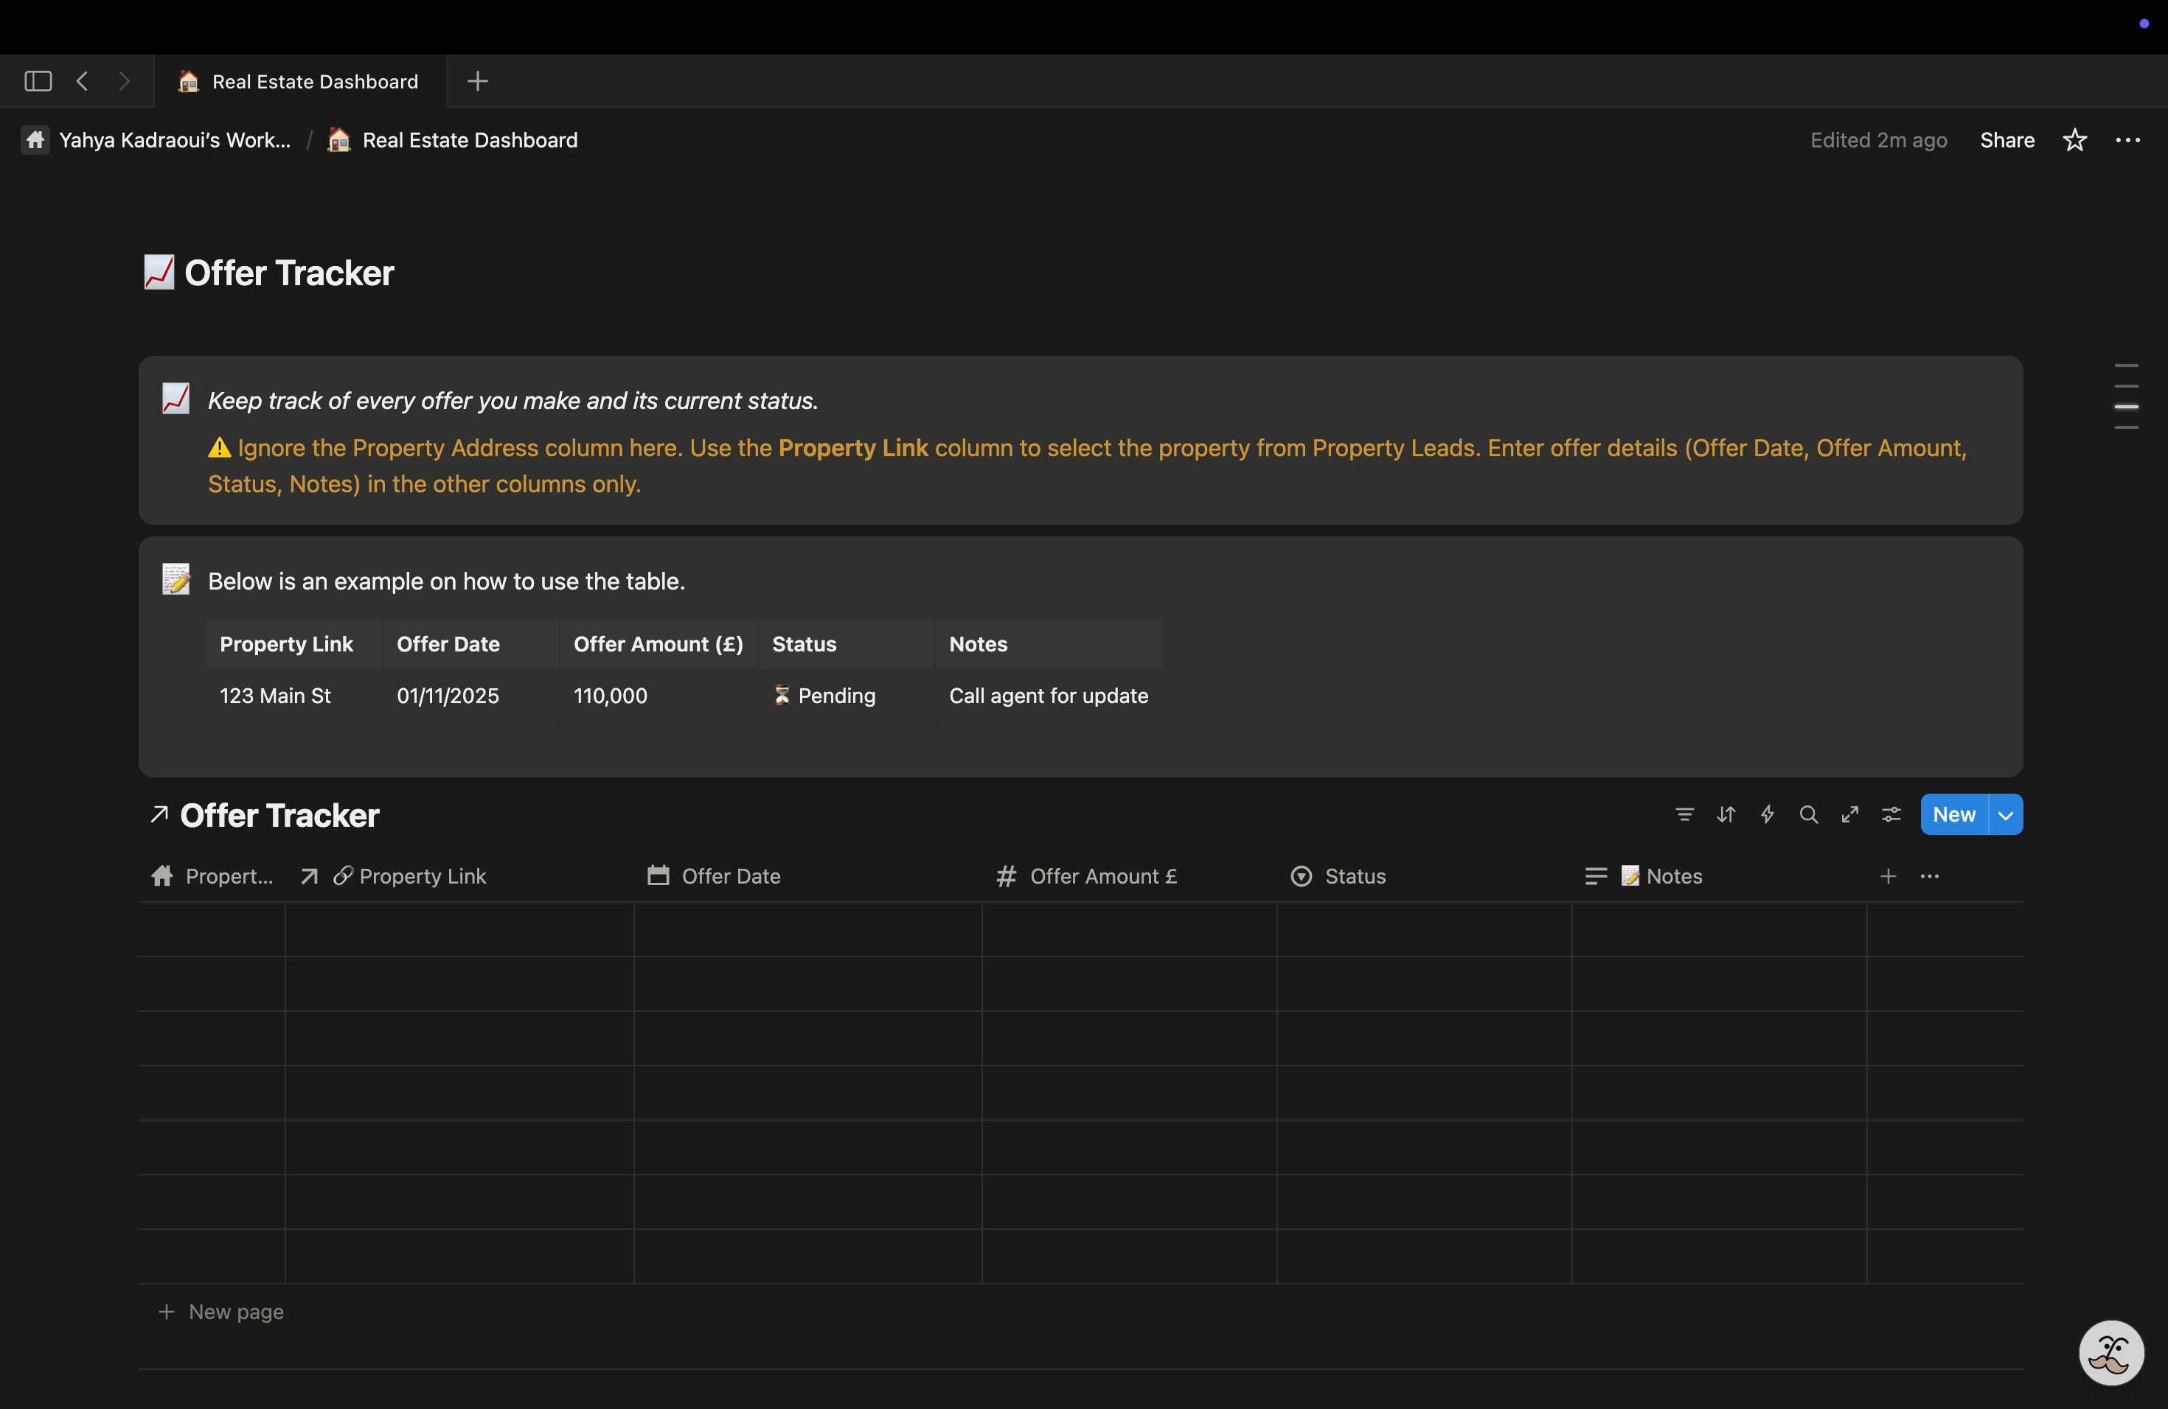Open the Status column header menu
Screen dimensions: 2168x1409
click(1355, 875)
